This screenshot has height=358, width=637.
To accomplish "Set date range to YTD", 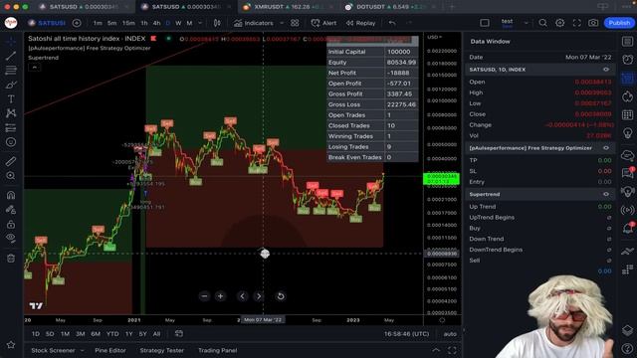I will click(x=112, y=334).
